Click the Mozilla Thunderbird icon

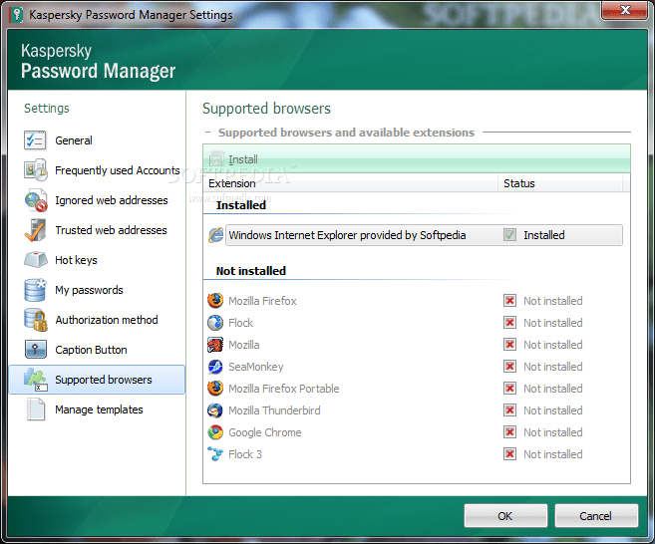[x=215, y=410]
